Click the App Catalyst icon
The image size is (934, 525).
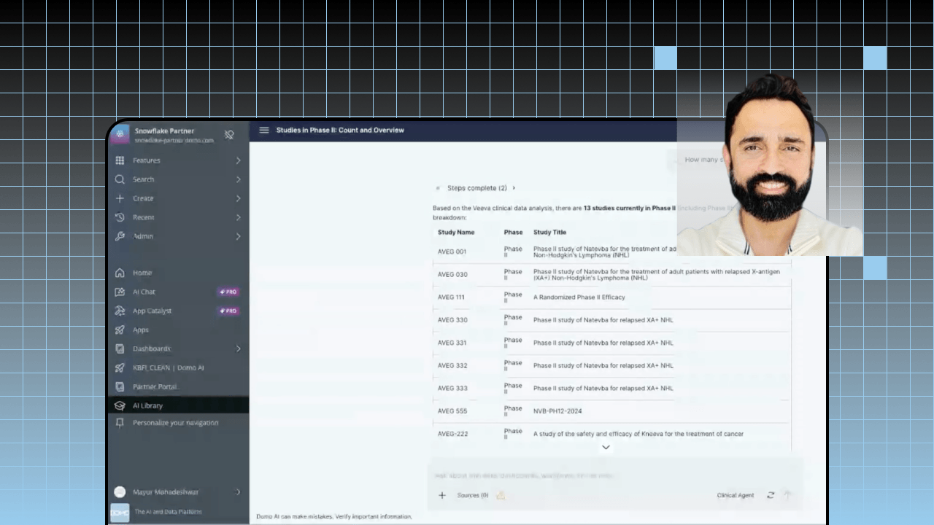(x=120, y=311)
